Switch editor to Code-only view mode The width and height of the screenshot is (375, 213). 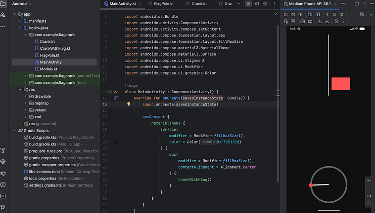(x=248, y=3)
